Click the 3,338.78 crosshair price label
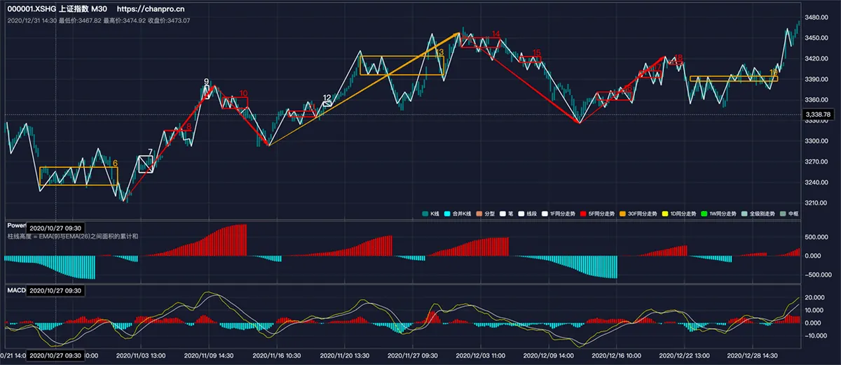Viewport: 841px width, 365px height. coord(818,114)
